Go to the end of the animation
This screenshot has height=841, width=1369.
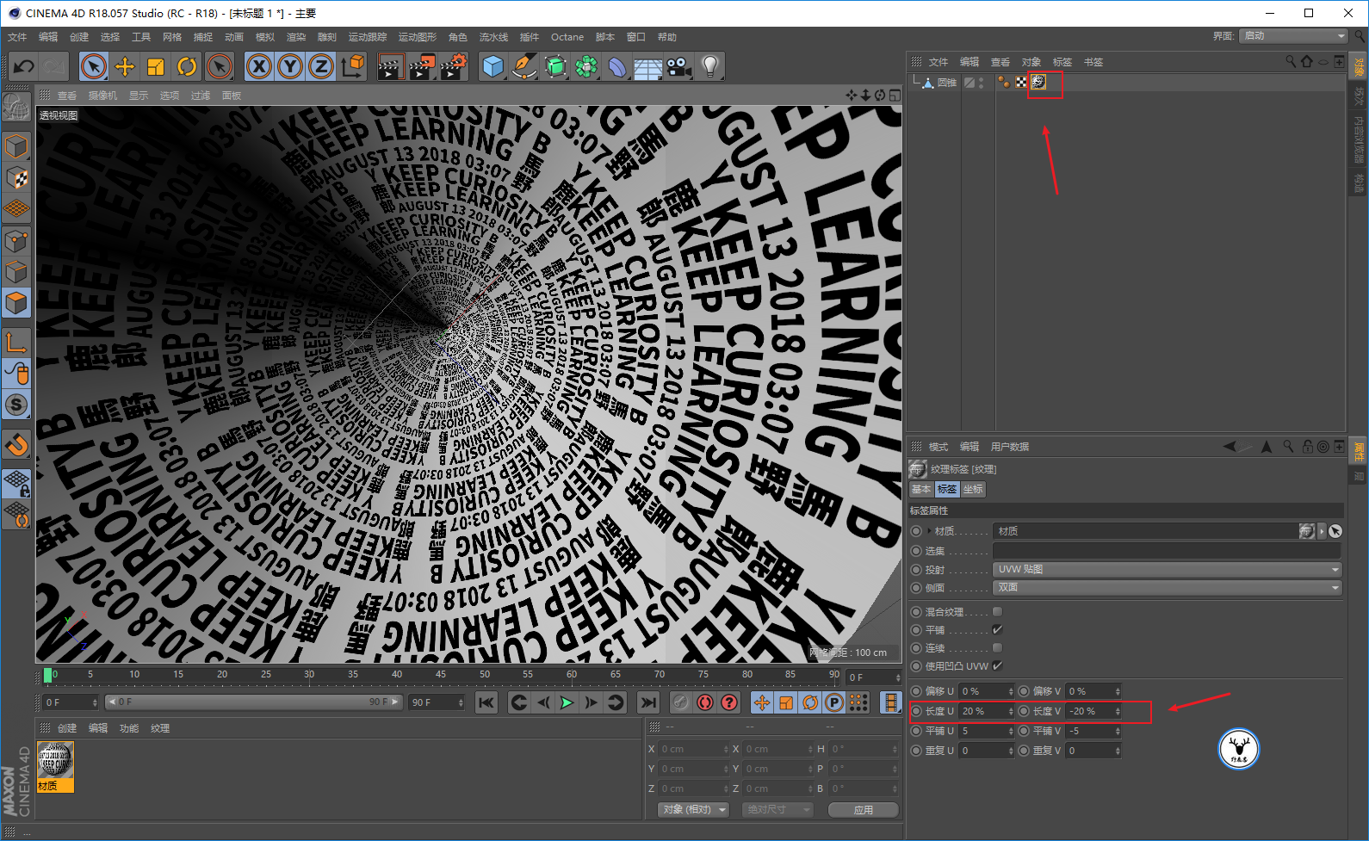[x=647, y=702]
